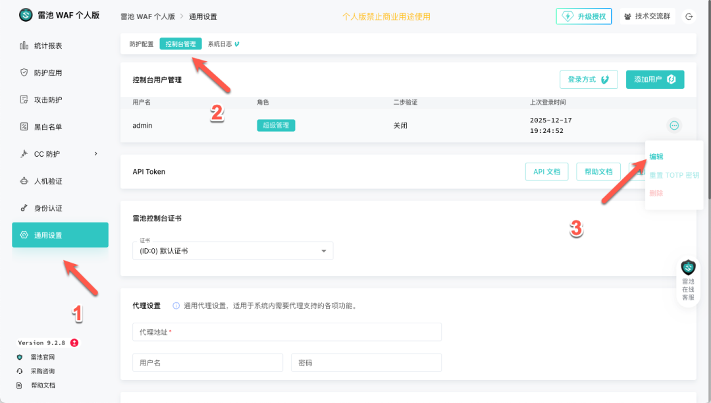Switch to the 系统日志 tab
This screenshot has height=403, width=711.
click(x=219, y=44)
